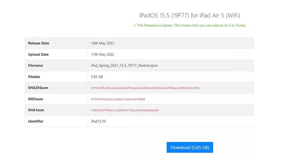
Task: Click the SHA1sum label
Action: coord(36,110)
